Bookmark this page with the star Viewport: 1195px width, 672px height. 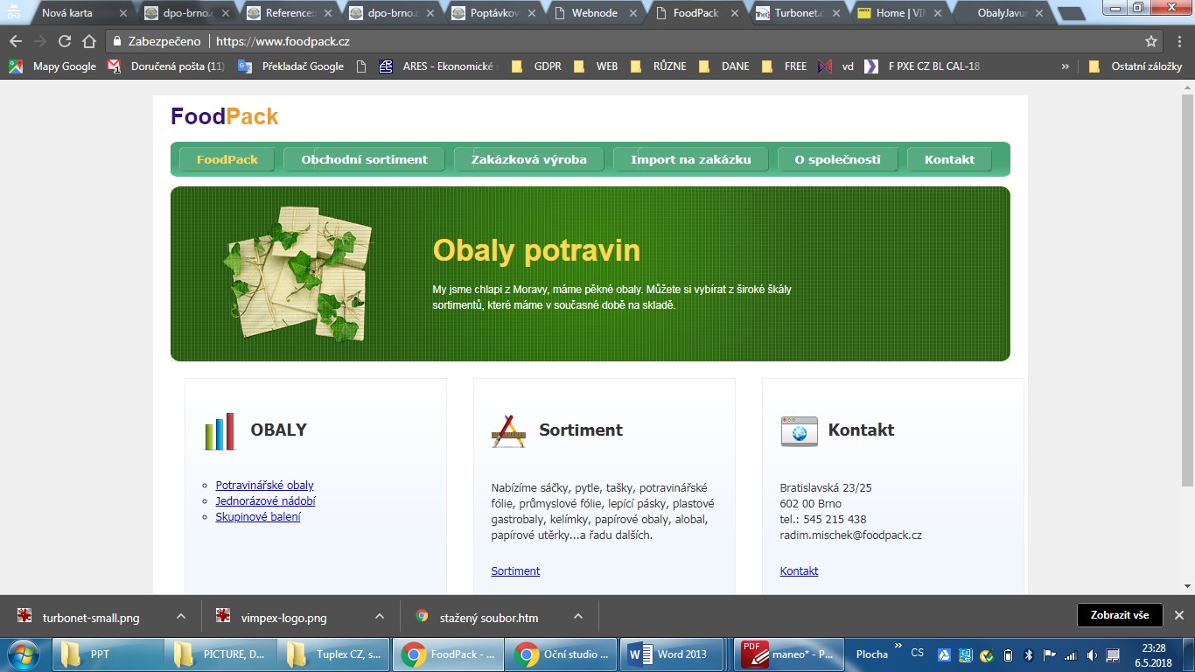1151,41
